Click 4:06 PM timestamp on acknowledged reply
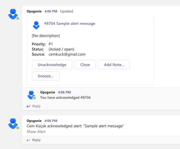The height and width of the screenshot is (149, 180). coord(64,92)
